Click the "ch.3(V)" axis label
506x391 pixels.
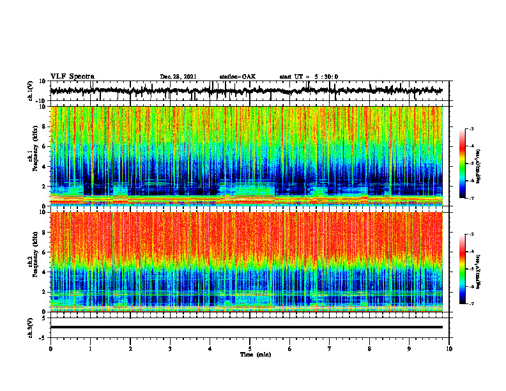click(31, 328)
